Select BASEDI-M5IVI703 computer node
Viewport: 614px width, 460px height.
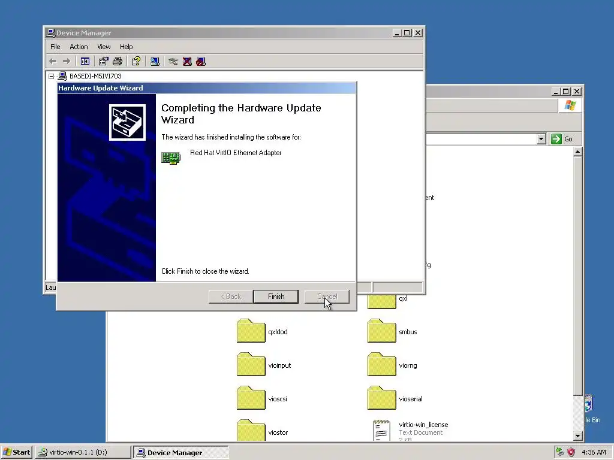[x=95, y=76]
